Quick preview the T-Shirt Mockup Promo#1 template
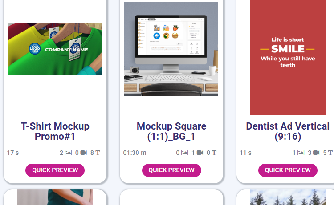This screenshot has height=205, width=334. [x=55, y=170]
